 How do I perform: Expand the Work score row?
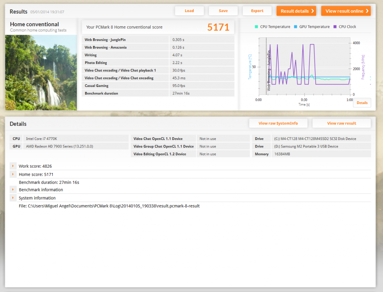tap(13, 166)
